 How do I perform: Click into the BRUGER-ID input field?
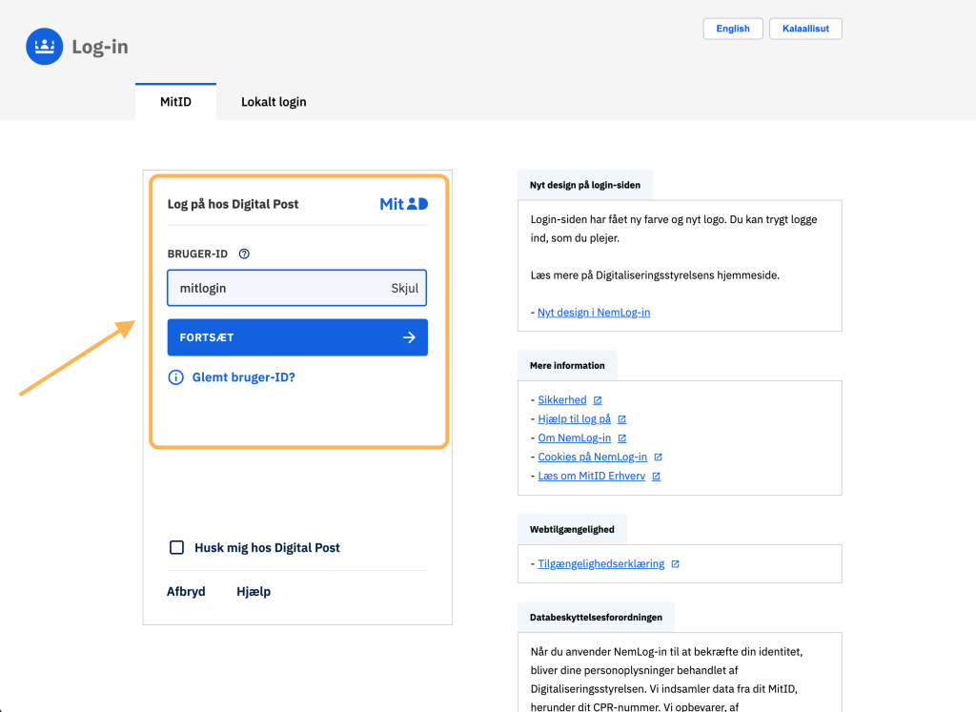tap(272, 288)
